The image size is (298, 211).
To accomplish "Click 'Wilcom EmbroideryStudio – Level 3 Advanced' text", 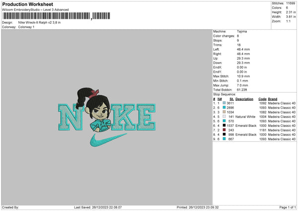I will pyautogui.click(x=35, y=10).
